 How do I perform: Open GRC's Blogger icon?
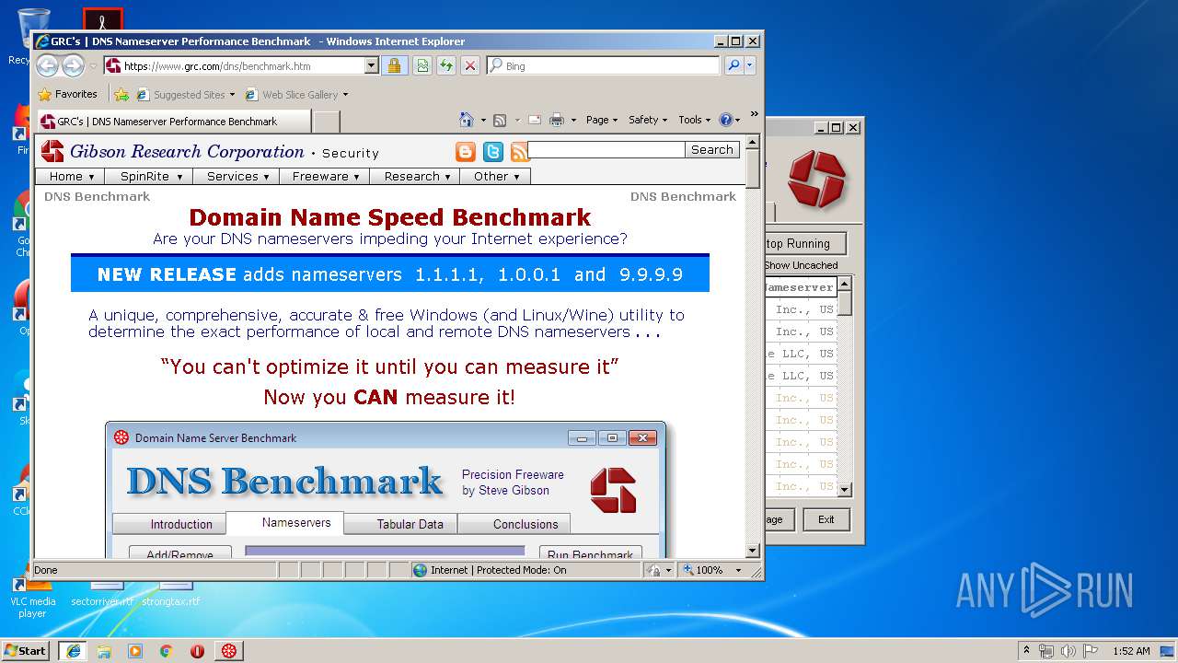tap(467, 152)
